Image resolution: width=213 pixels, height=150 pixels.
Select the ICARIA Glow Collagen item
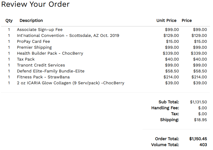pyautogui.click(x=70, y=83)
